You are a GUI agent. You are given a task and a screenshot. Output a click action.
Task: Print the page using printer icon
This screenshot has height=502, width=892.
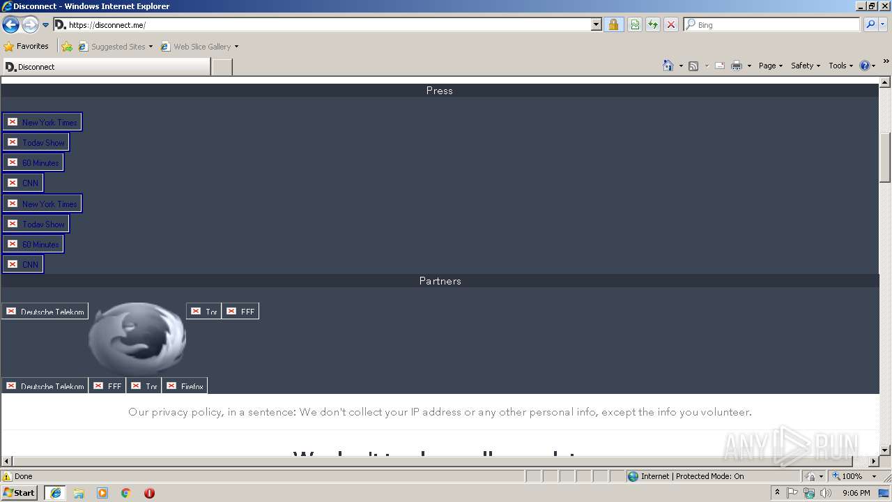[737, 66]
